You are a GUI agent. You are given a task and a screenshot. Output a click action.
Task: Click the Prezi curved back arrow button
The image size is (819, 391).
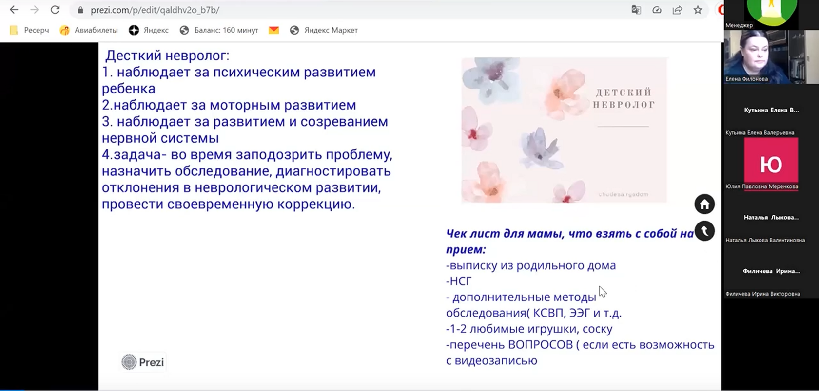(x=704, y=231)
